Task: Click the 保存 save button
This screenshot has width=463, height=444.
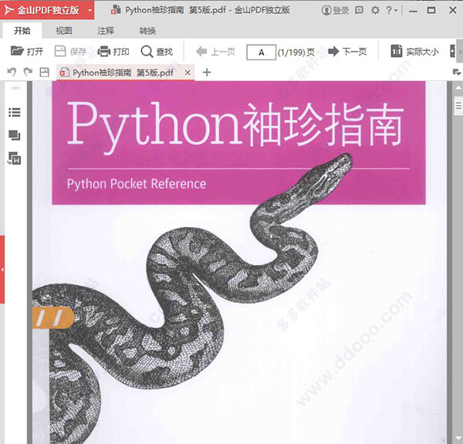Action: [x=70, y=52]
